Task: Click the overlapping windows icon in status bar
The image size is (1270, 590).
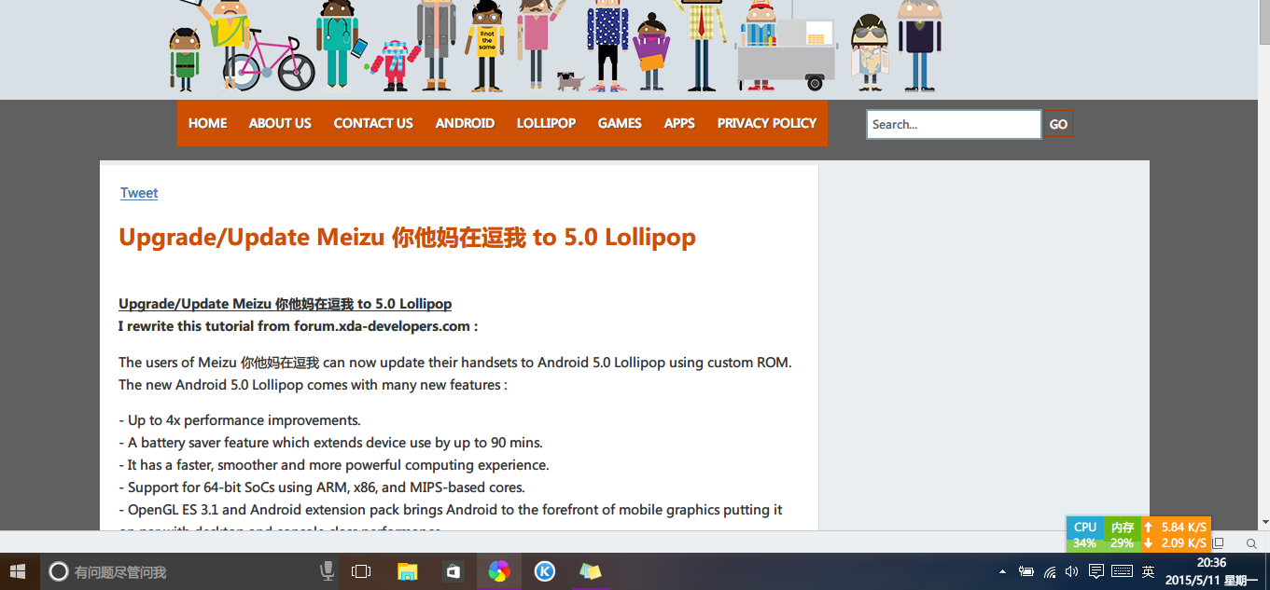Action: 1218,542
